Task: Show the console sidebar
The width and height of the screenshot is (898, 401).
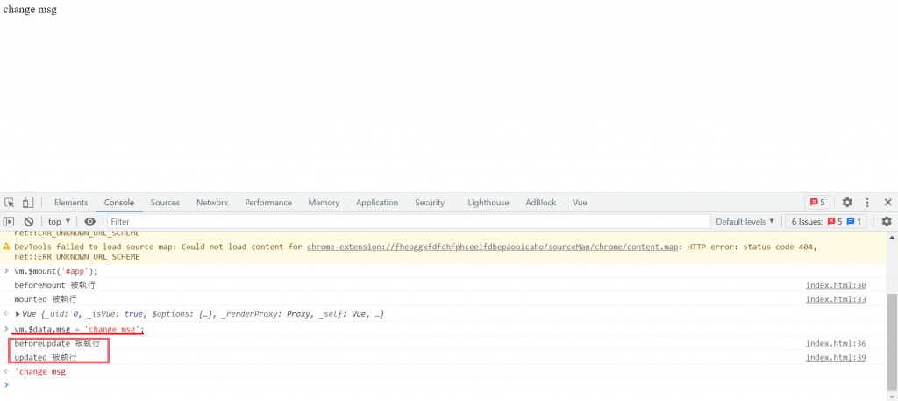Action: (9, 222)
